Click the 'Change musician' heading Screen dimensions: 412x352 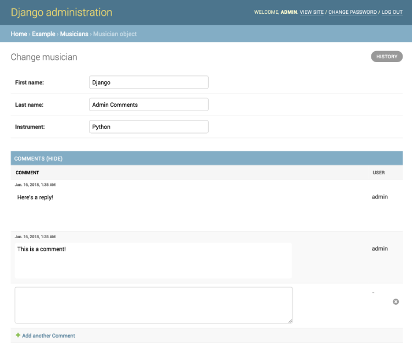click(44, 57)
